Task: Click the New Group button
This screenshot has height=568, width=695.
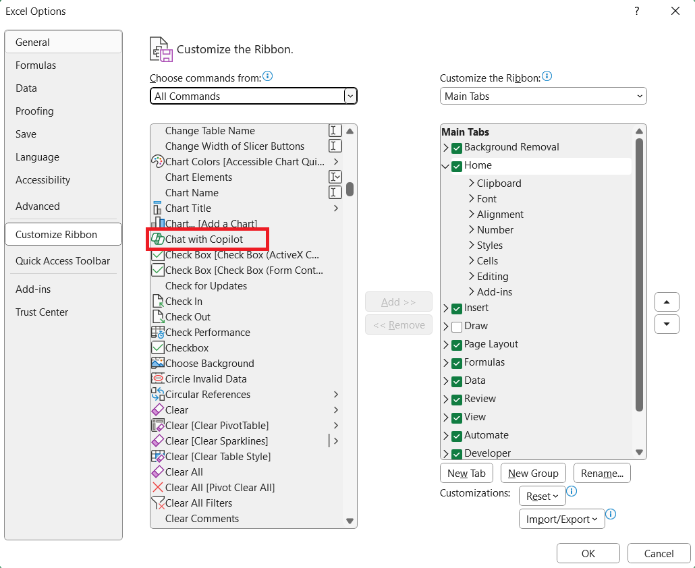Action: 533,473
